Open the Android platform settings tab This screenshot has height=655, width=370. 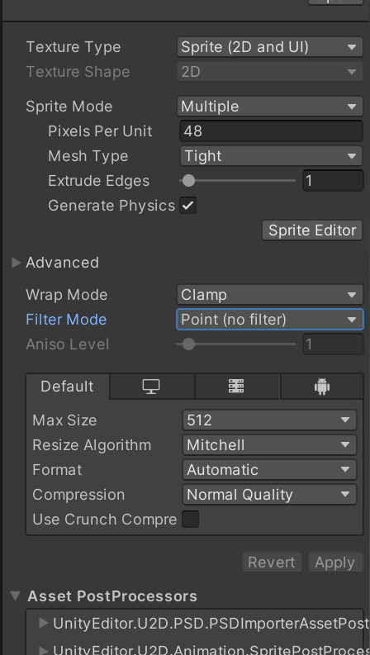(x=321, y=387)
